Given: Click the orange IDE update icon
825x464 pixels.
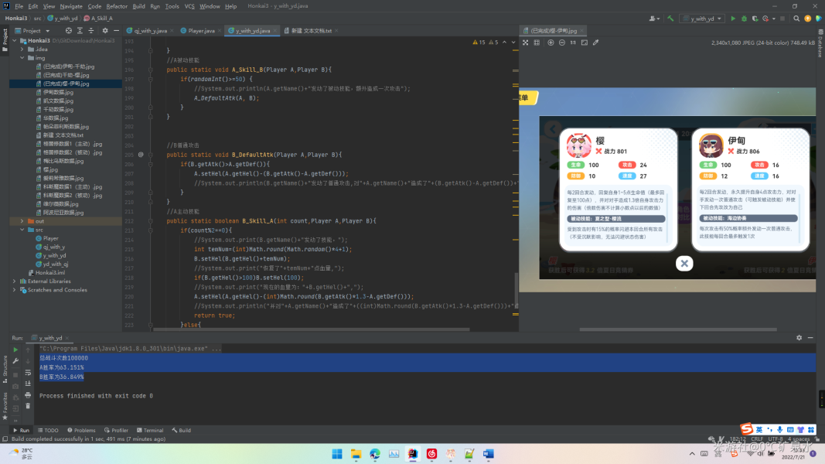Looking at the screenshot, I should pyautogui.click(x=808, y=19).
